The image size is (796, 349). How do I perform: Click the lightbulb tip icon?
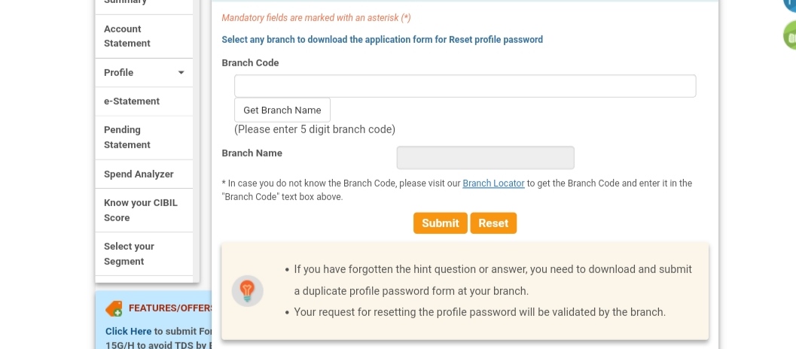(x=247, y=290)
